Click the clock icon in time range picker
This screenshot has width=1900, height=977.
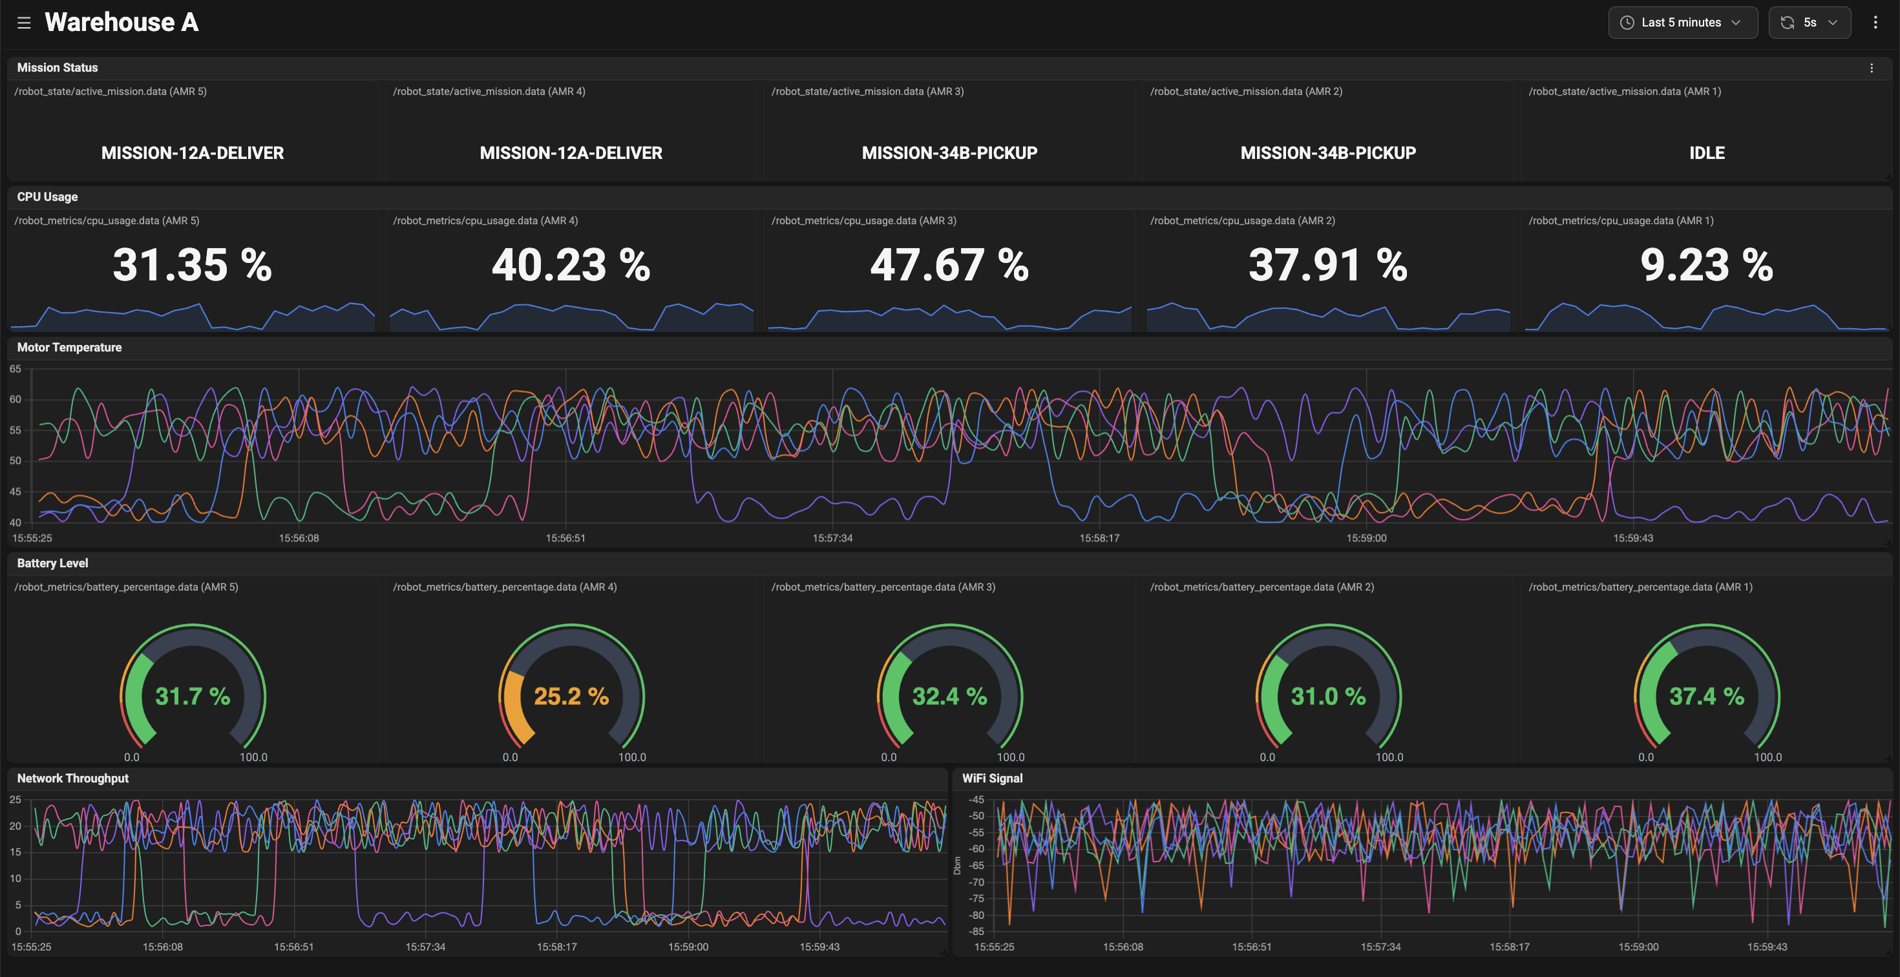pos(1627,23)
